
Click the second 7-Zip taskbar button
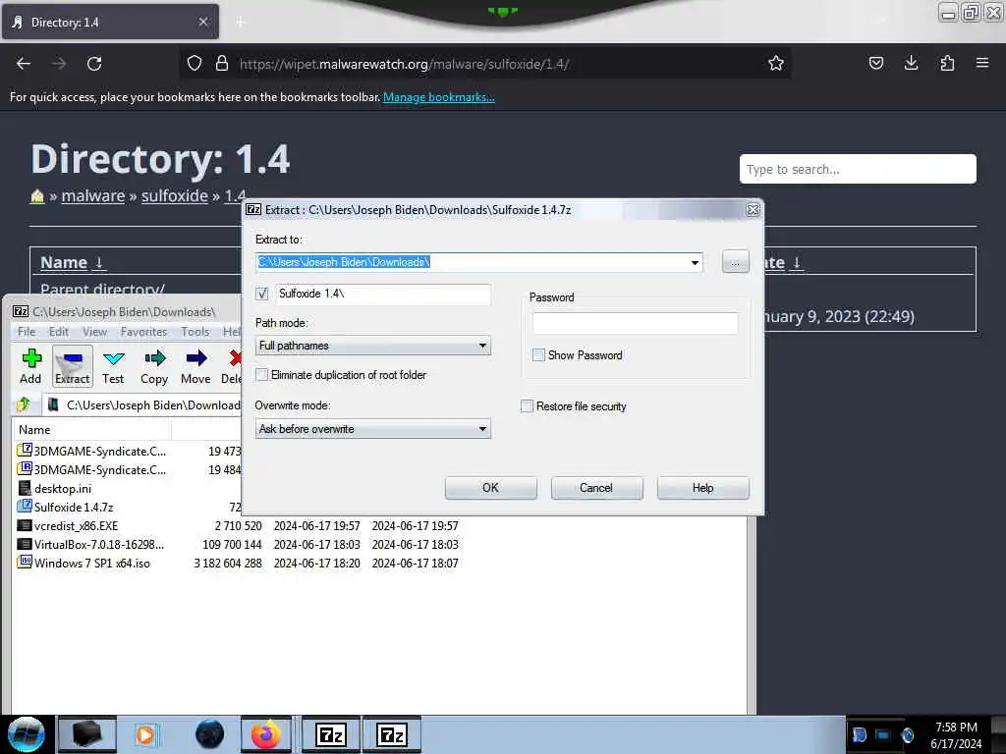pos(391,734)
